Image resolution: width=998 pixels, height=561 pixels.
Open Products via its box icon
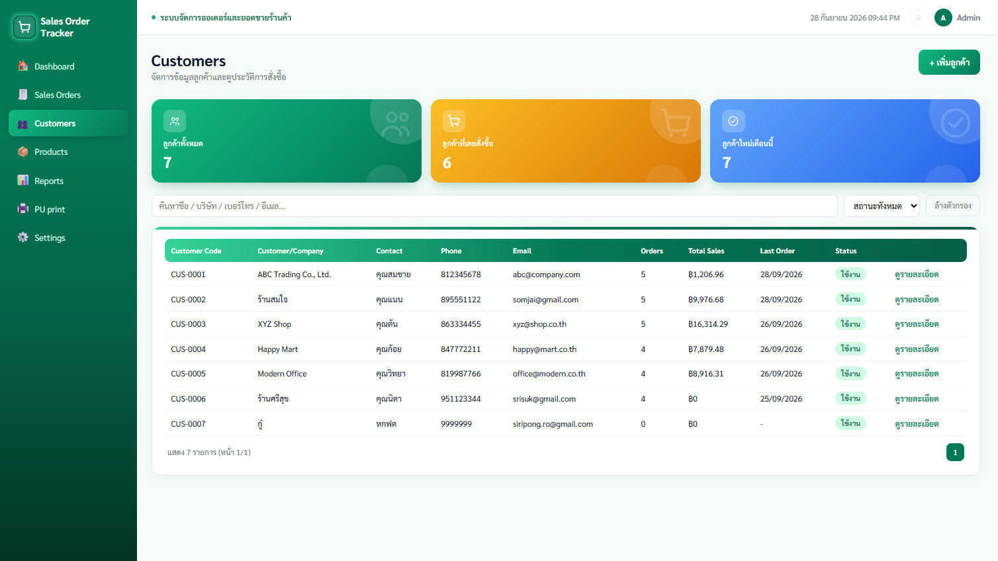pos(23,152)
